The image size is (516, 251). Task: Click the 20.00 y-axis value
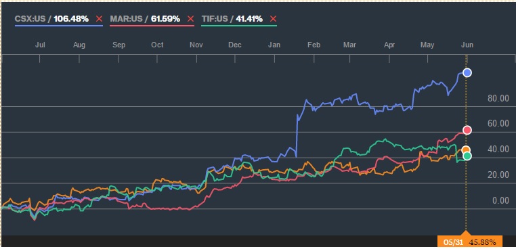coord(498,175)
